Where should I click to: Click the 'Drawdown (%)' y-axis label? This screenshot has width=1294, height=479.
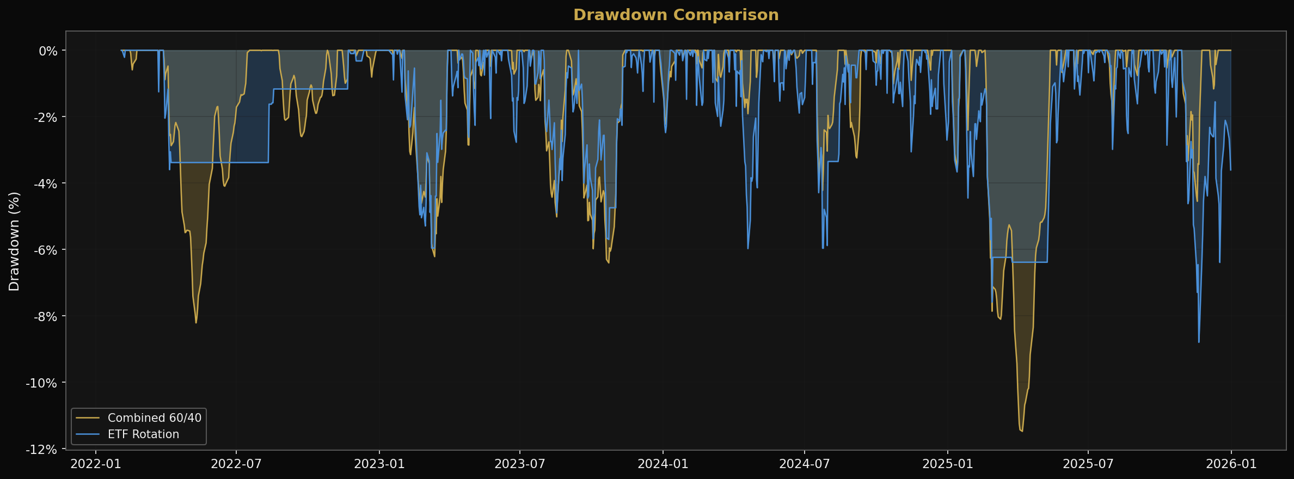coord(14,241)
